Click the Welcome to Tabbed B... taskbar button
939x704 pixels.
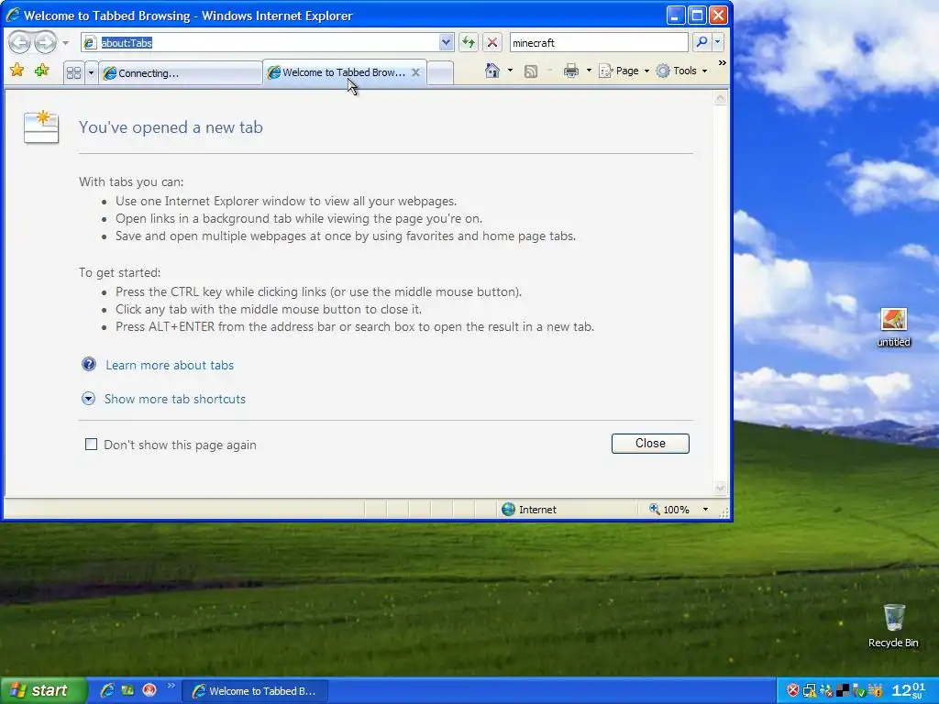(x=255, y=691)
